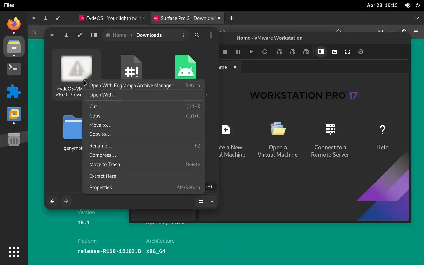
Task: Click VMware manage snapshots icon
Action: pos(306,52)
